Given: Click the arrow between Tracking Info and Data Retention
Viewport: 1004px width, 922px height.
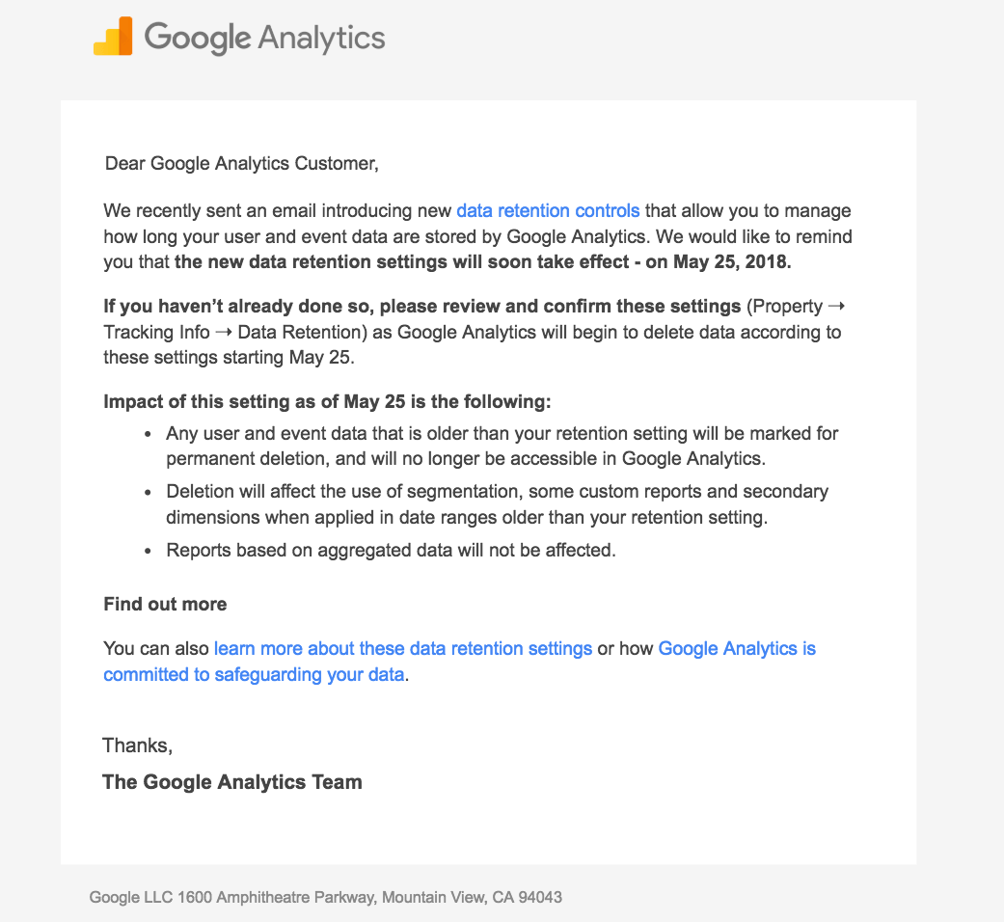Looking at the screenshot, I should coord(224,333).
